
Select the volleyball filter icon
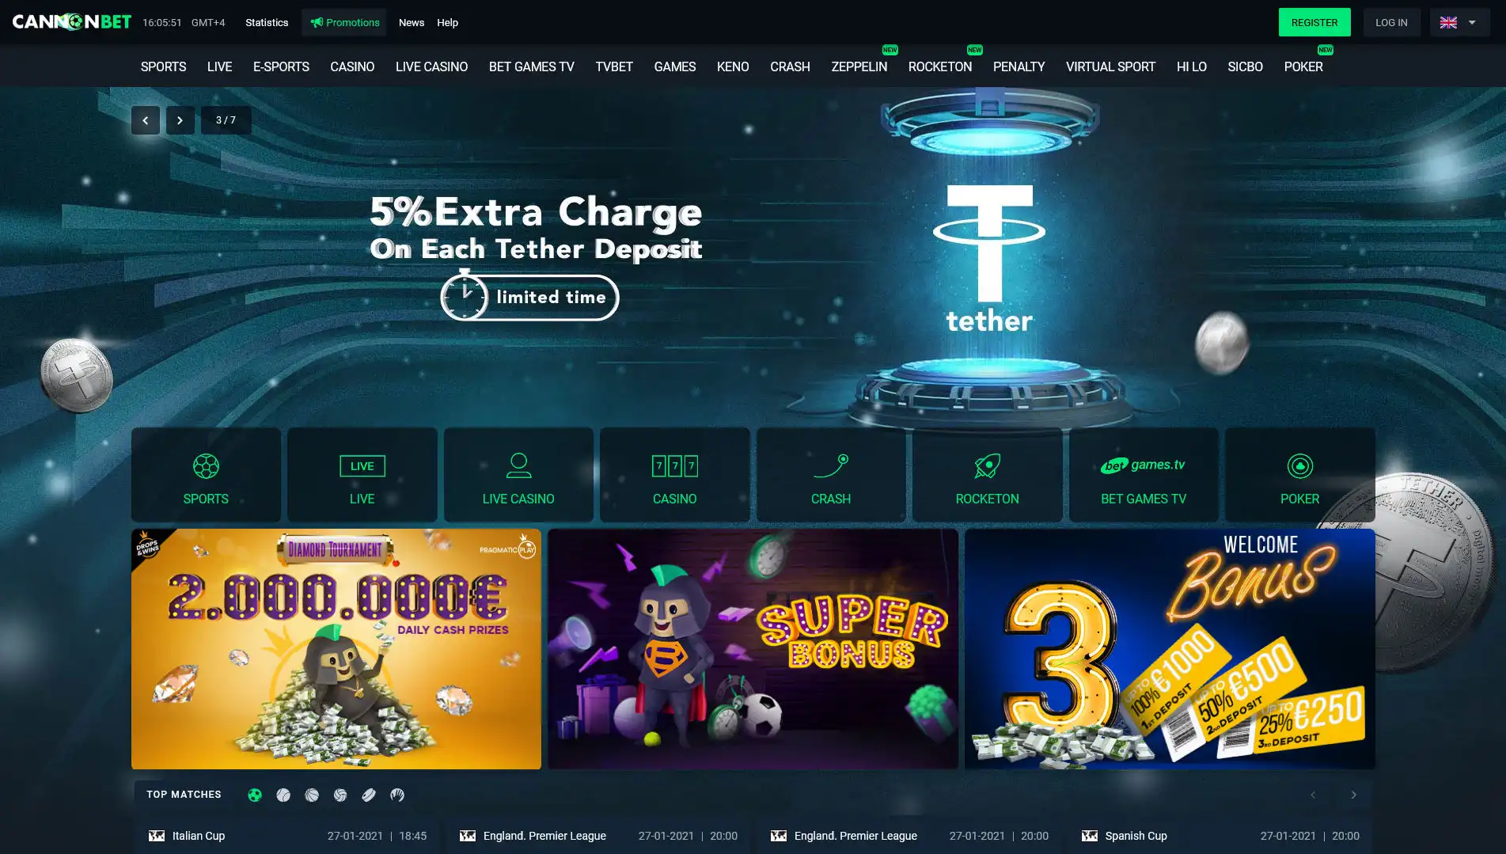(x=340, y=795)
